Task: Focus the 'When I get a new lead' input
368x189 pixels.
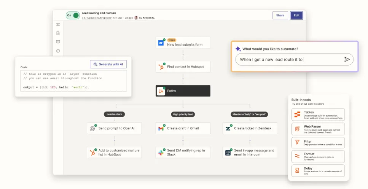Action: point(294,60)
